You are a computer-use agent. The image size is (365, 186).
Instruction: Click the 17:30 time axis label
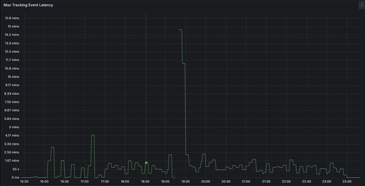tap(105, 182)
